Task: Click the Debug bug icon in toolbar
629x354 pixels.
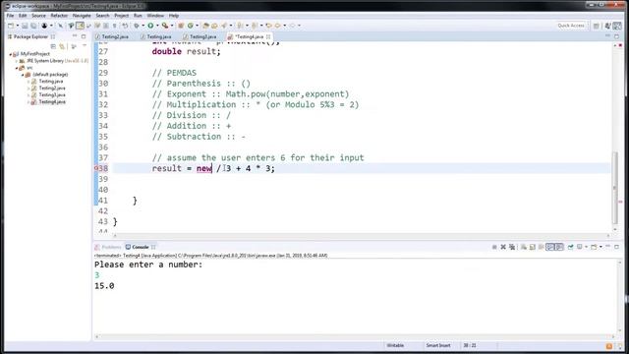Action: coord(137,26)
